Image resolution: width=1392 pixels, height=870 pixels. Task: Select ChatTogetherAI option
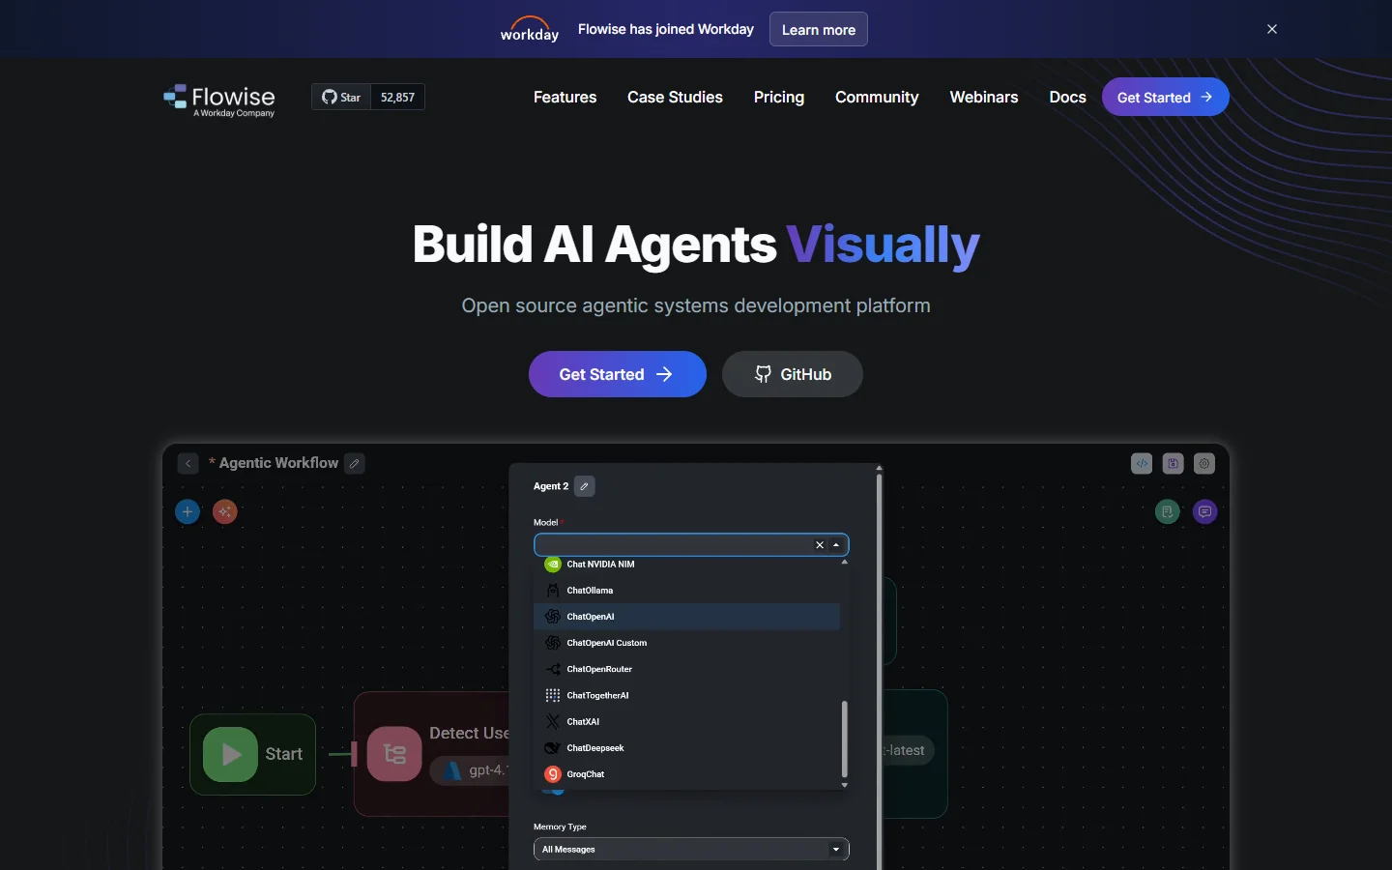687,695
